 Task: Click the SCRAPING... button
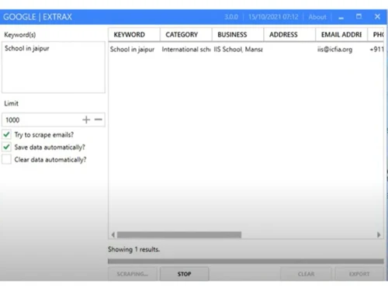tap(133, 274)
